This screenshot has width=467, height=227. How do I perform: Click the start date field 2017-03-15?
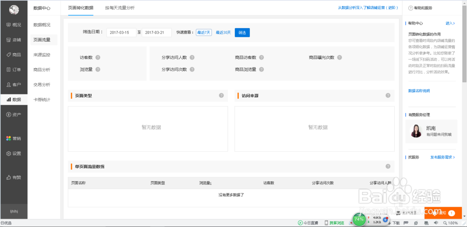[121, 33]
